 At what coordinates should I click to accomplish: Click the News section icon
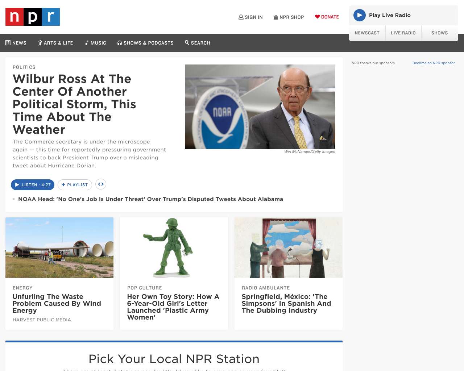point(8,43)
